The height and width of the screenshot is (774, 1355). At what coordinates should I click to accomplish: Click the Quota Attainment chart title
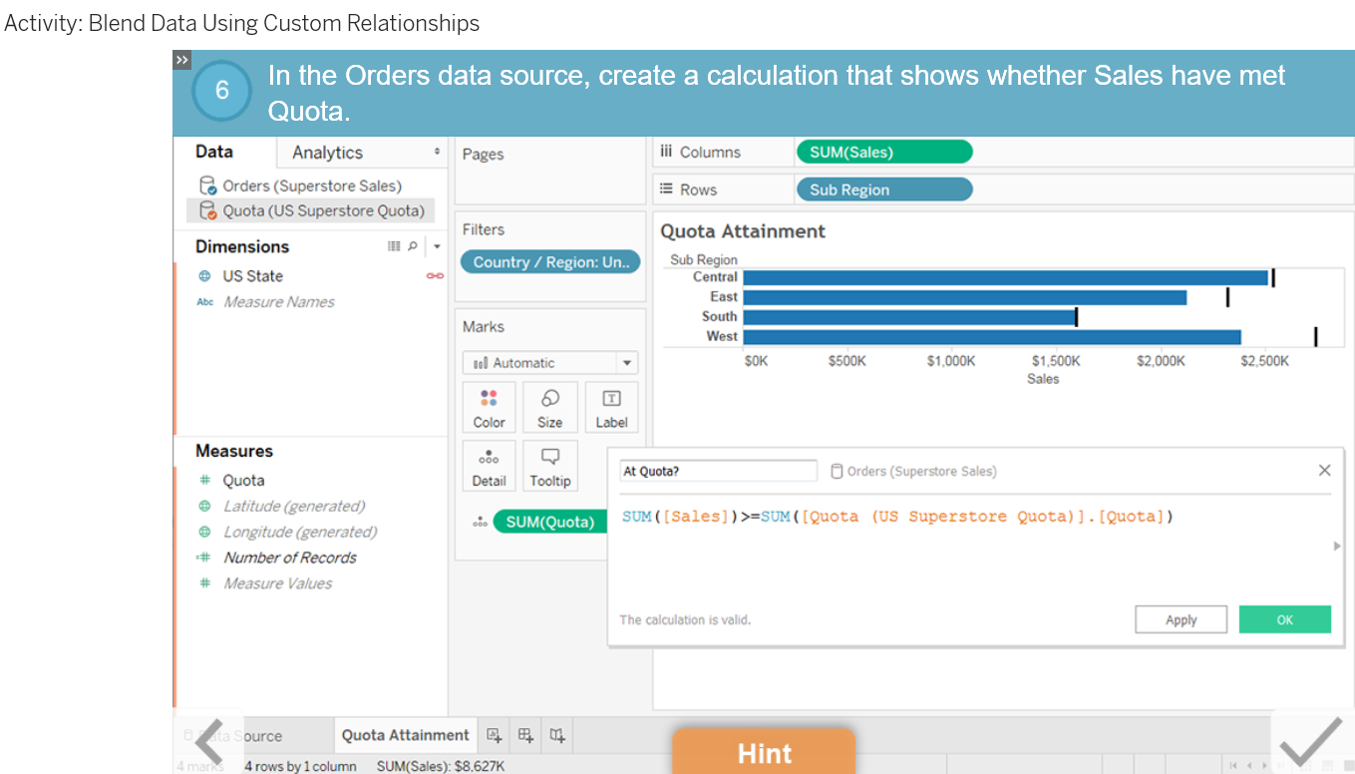pos(743,231)
